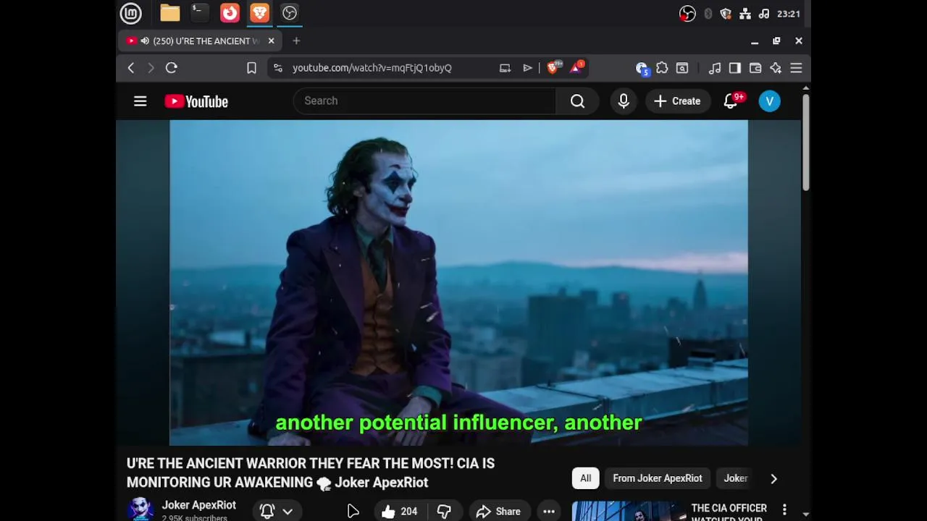Open the Files folder launcher in the panel

coord(169,13)
